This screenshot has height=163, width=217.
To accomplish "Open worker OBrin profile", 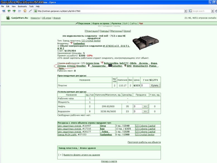I will pyautogui.click(x=133, y=63).
